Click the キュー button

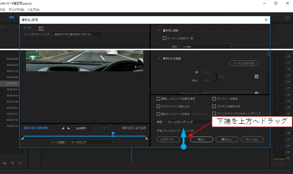[201, 140]
